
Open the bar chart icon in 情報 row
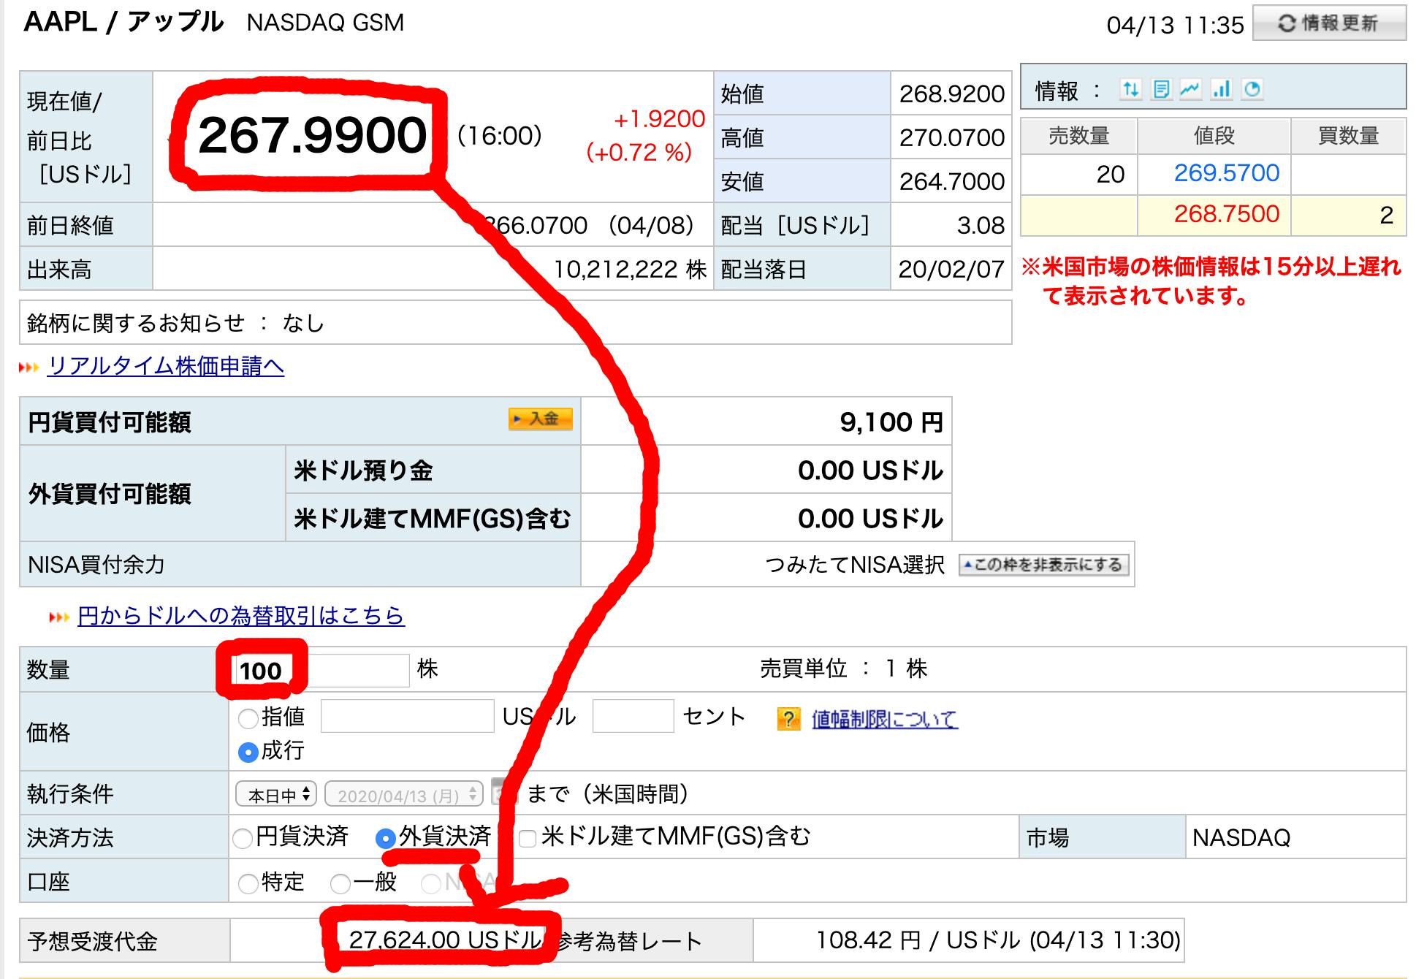(1220, 88)
